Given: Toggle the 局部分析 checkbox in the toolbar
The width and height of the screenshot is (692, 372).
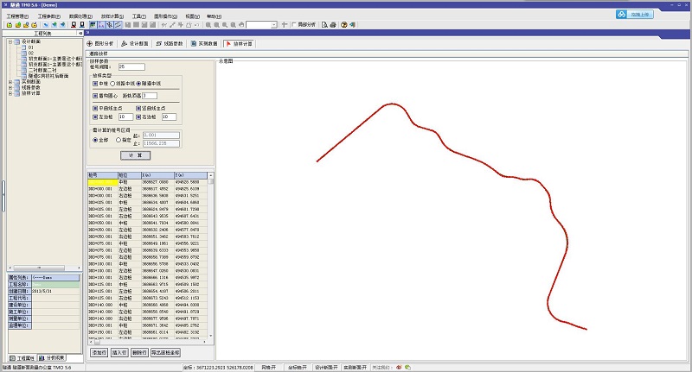Looking at the screenshot, I should pyautogui.click(x=294, y=25).
